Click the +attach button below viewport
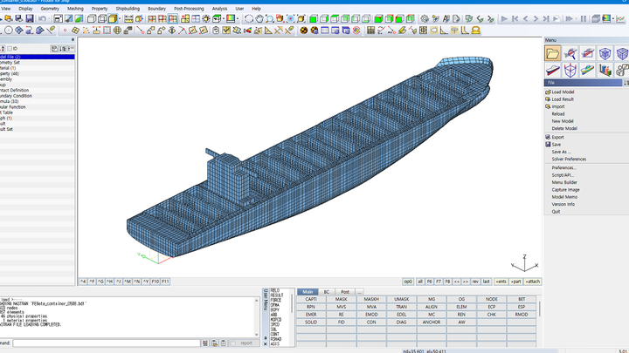 [531, 282]
